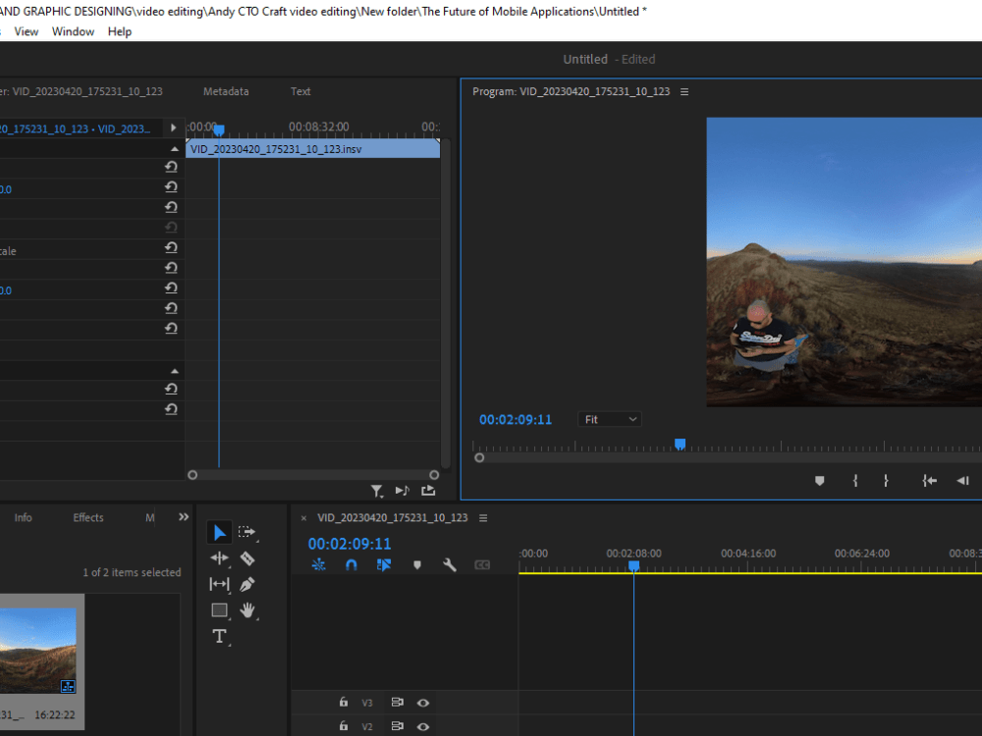Viewport: 982px width, 736px height.
Task: Select the Selection tool arrow
Action: [x=219, y=533]
